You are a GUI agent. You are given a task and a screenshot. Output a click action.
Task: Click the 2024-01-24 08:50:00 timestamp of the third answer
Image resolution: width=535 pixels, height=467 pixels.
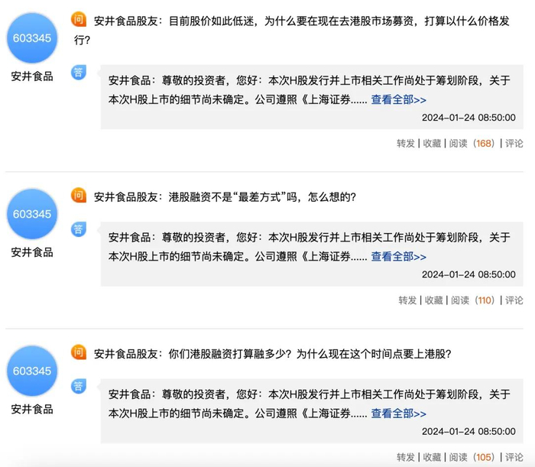[469, 432]
